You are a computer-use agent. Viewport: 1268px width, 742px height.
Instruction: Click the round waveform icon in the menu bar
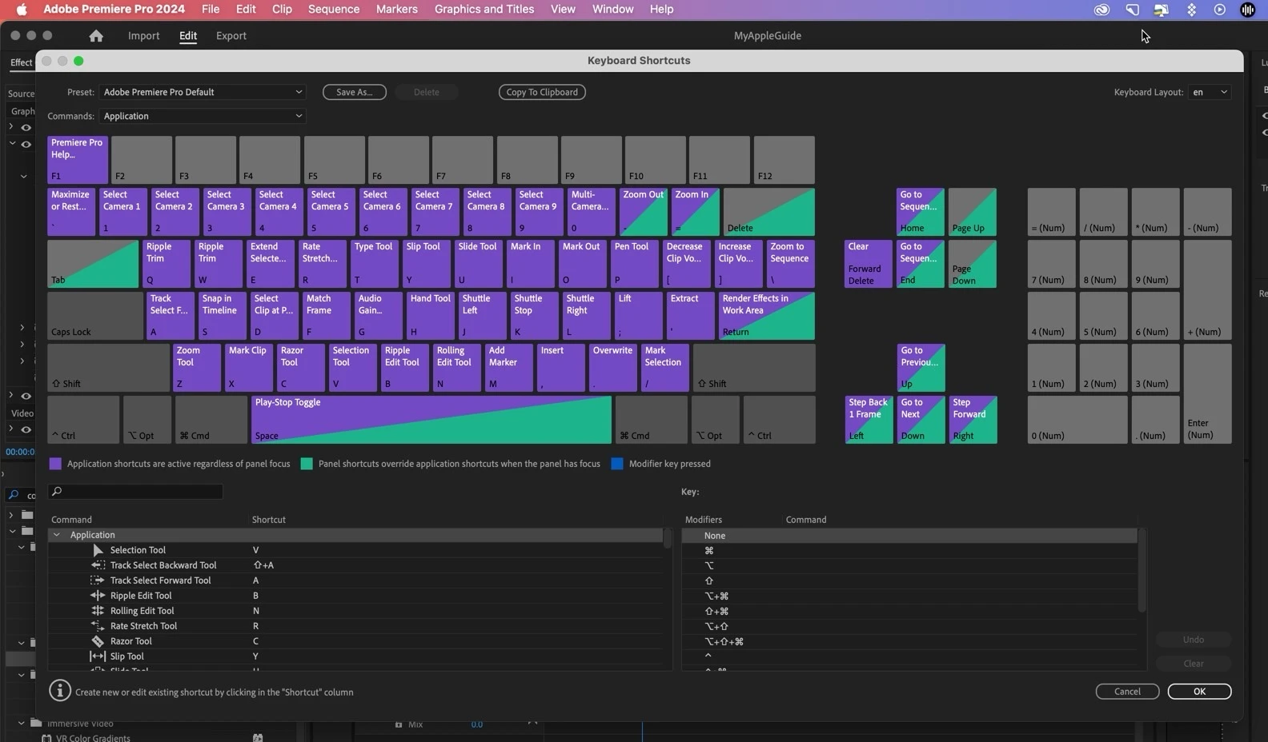pos(1247,10)
